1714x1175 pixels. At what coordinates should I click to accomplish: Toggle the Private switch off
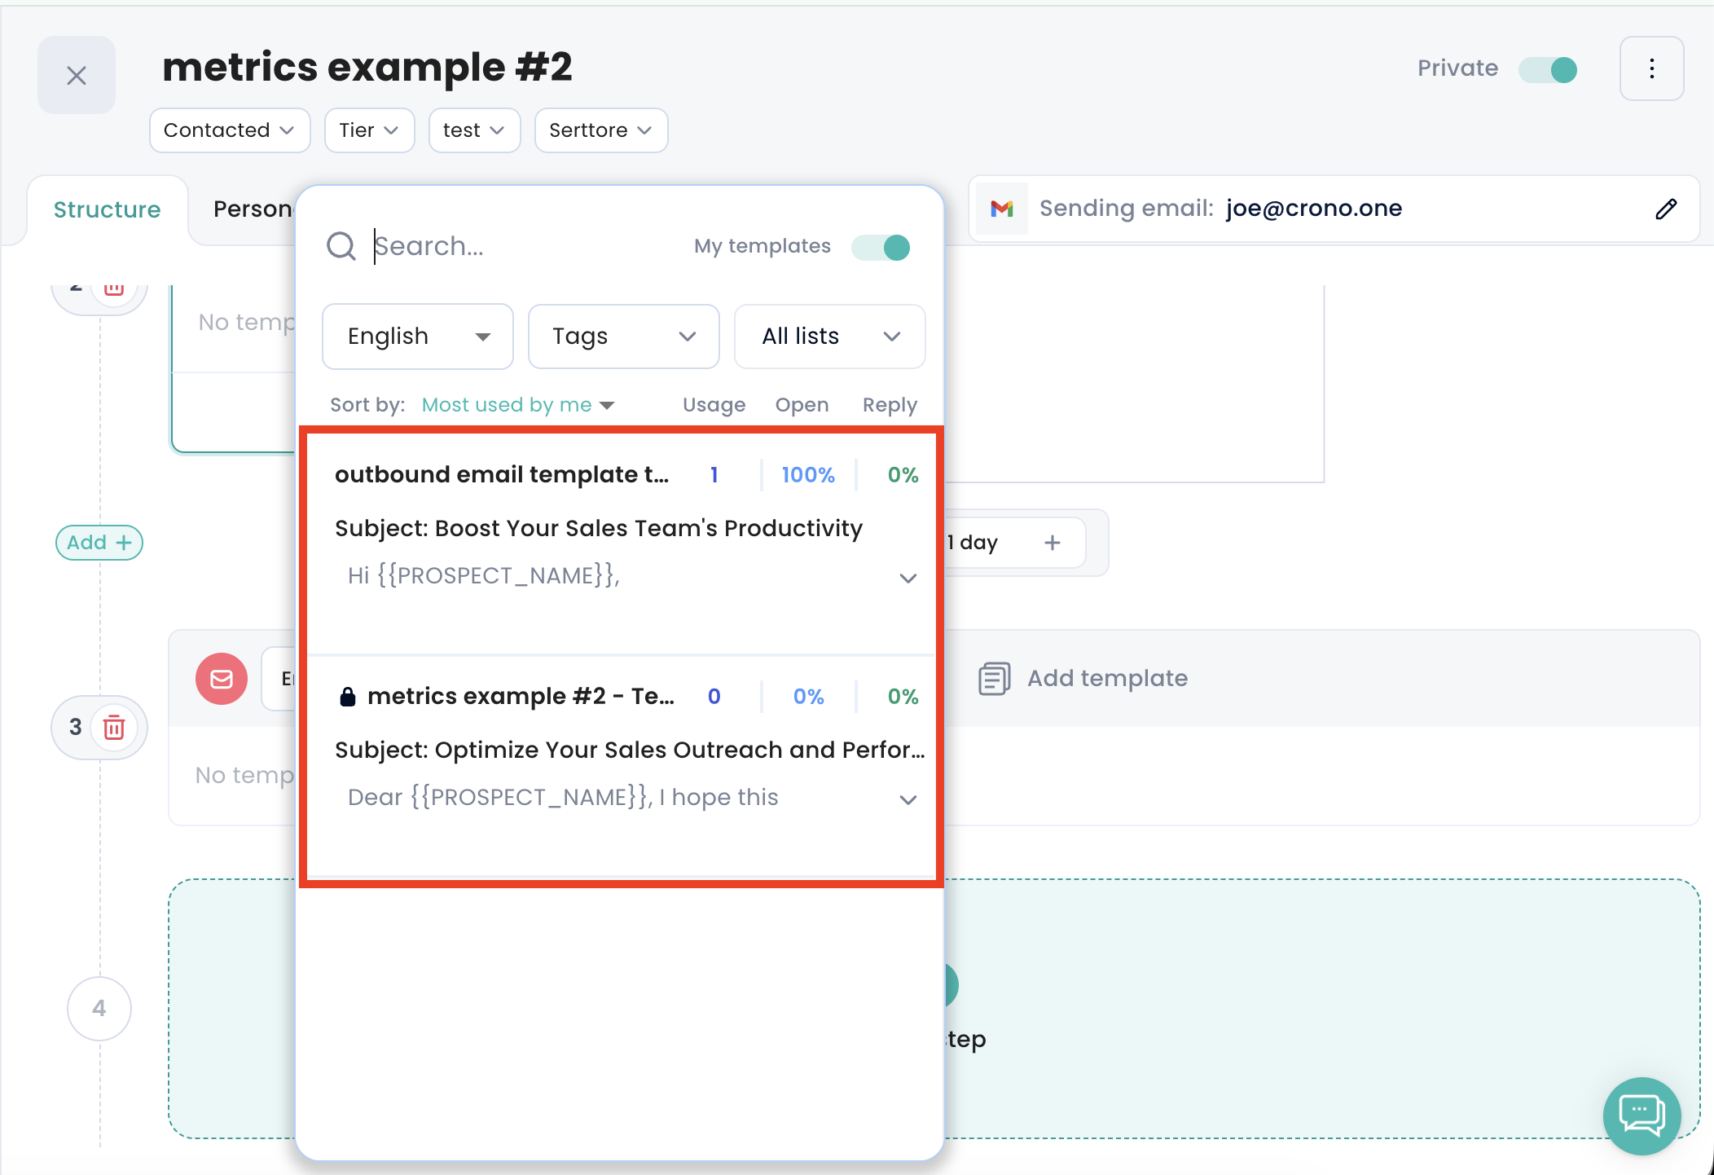[x=1548, y=69]
